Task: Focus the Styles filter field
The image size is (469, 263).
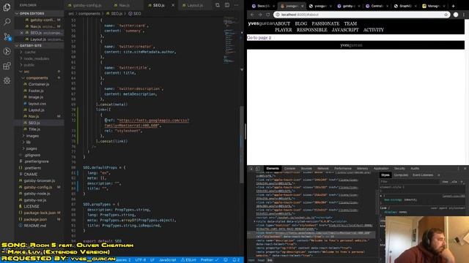Action: 410,182
